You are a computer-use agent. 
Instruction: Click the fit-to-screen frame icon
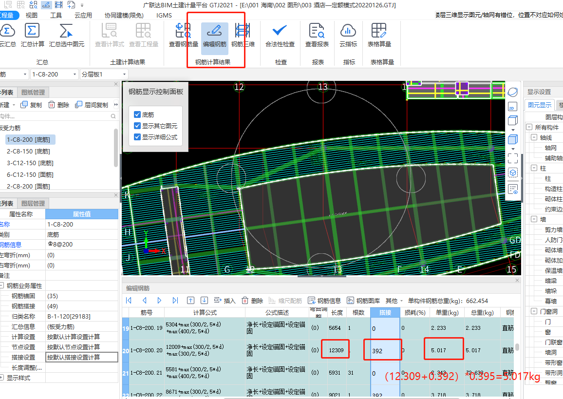point(513,158)
